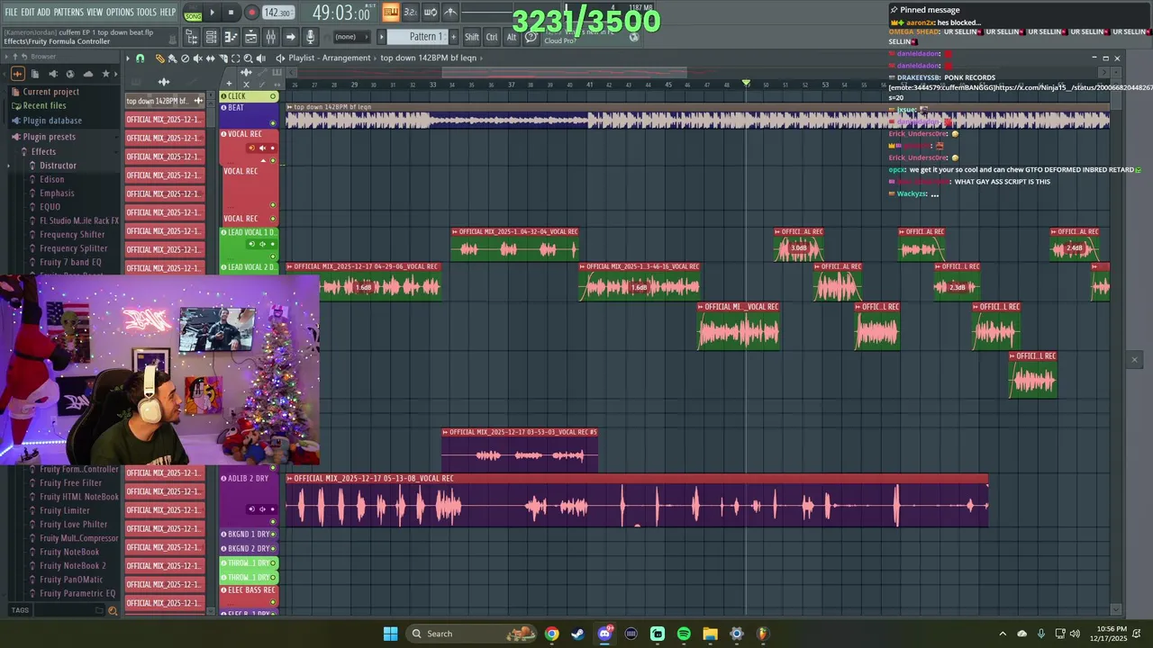Open the OPTIONS menu
Screen dimensions: 1153x648
[x=120, y=13]
